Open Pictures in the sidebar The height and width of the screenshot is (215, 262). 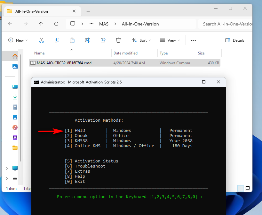tap(15, 117)
